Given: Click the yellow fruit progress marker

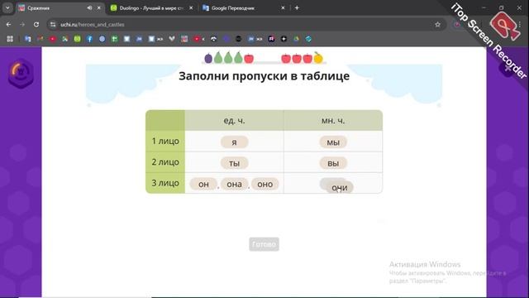Looking at the screenshot, I should (317, 58).
